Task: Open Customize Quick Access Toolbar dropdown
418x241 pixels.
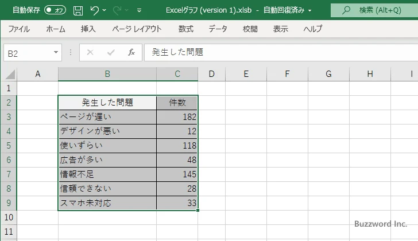Action: coord(139,11)
